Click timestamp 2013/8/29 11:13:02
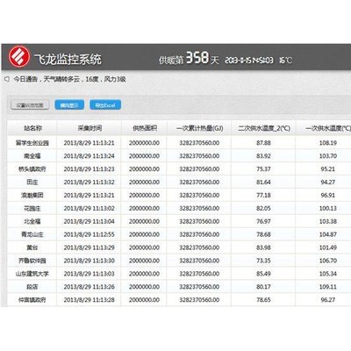The width and height of the screenshot is (351, 351). pos(90,208)
